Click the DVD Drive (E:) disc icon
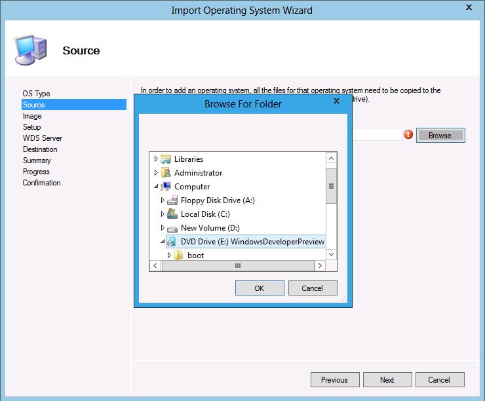The image size is (485, 401). pos(172,242)
